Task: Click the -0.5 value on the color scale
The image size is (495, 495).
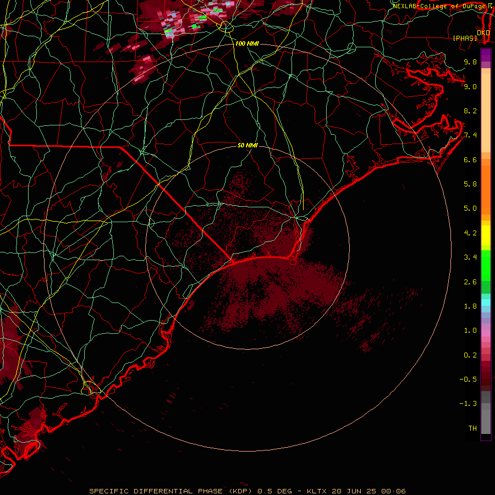Action: coord(468,380)
